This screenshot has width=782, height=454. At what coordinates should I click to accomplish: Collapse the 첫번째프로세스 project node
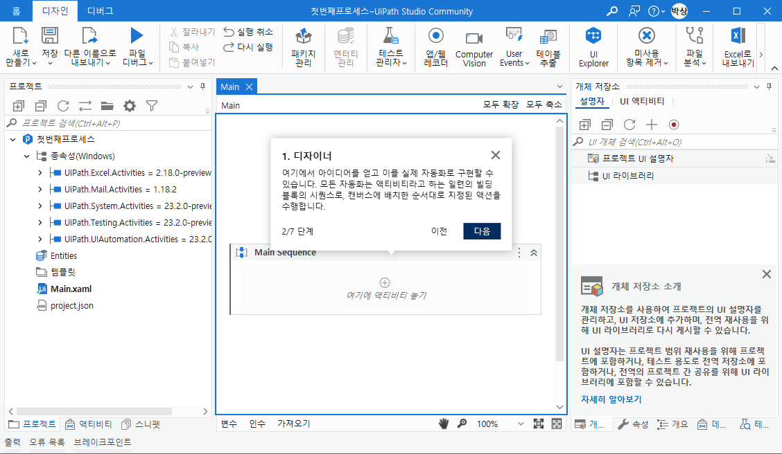tap(13, 139)
